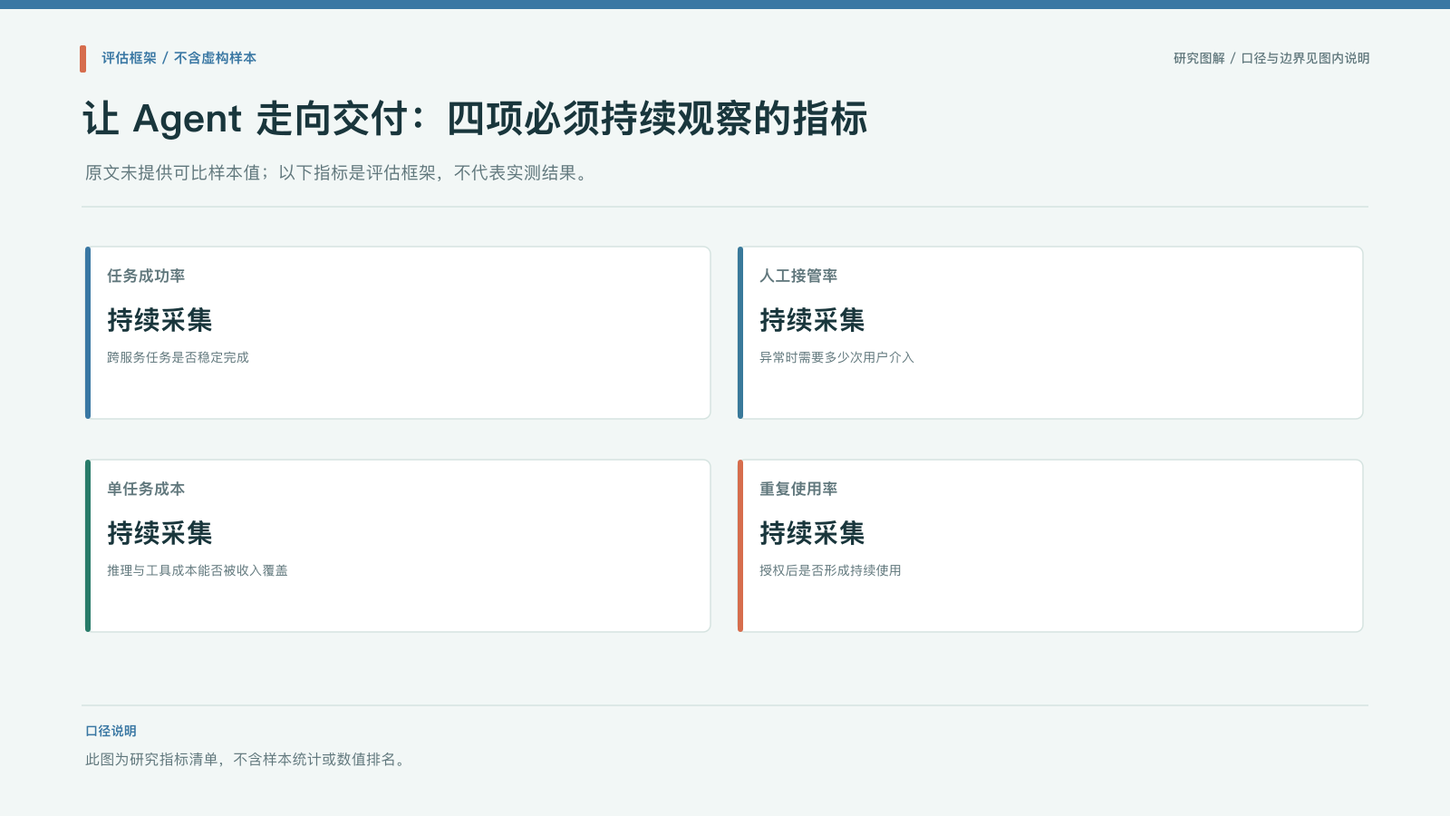Image resolution: width=1450 pixels, height=816 pixels.
Task: Click 口径与边界见图内说明 in top right
Action: tap(1305, 58)
